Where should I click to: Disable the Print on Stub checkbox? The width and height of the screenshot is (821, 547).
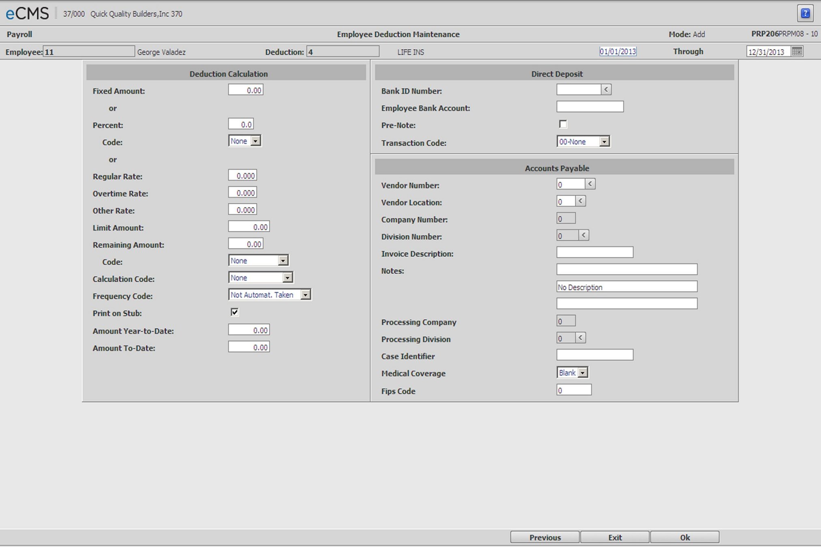(234, 312)
